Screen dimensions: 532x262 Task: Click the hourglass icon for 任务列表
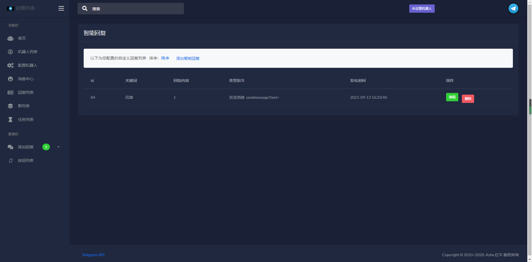tap(11, 120)
